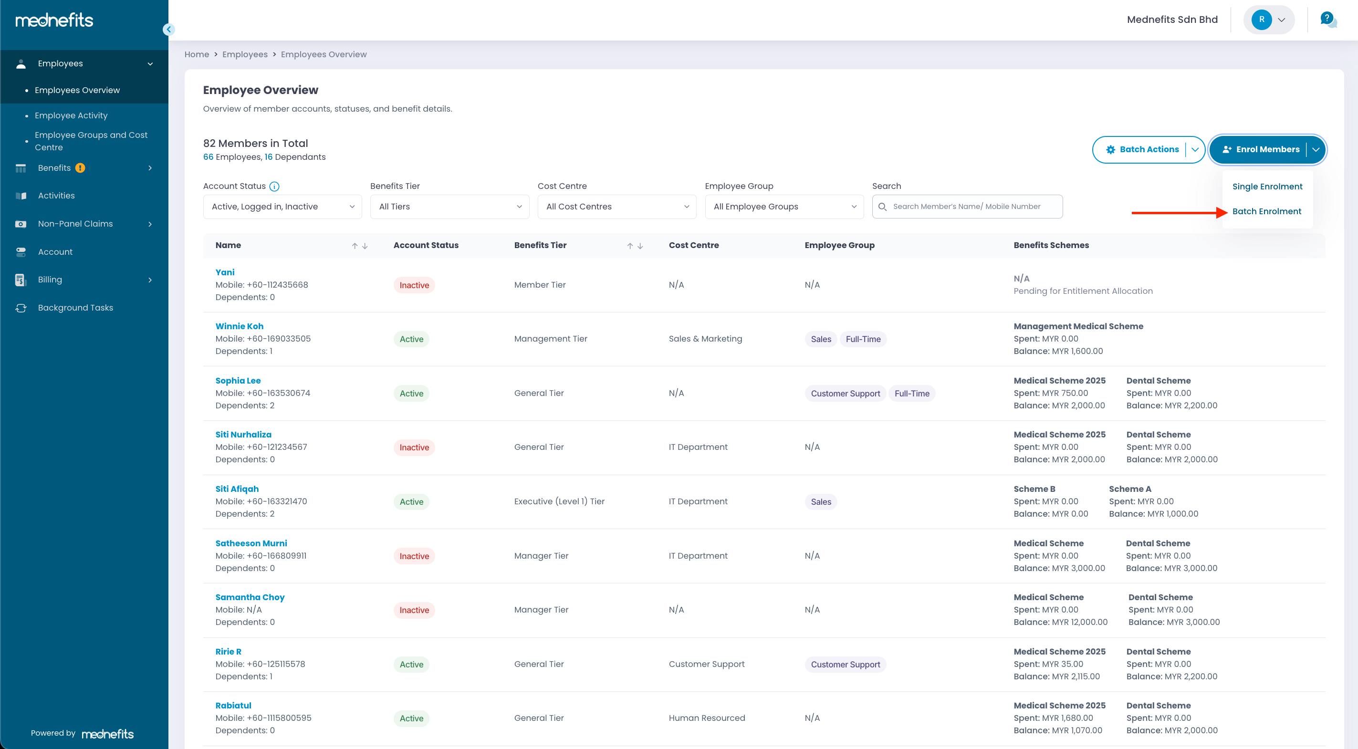Viewport: 1358px width, 749px height.
Task: Collapse the sidebar with the arrow icon
Action: tap(168, 30)
